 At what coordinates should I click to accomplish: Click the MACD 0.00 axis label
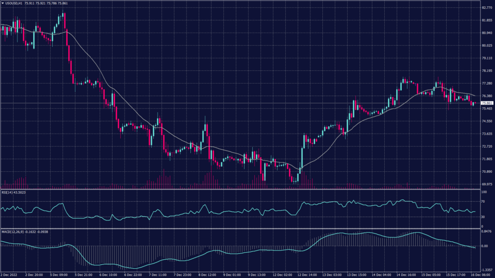483,246
